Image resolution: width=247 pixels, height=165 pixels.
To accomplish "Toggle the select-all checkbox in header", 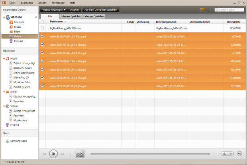I will point(43,22).
